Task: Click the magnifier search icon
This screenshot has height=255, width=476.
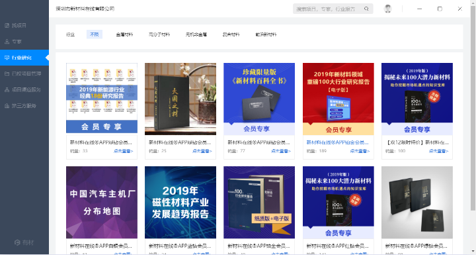Action: click(366, 9)
